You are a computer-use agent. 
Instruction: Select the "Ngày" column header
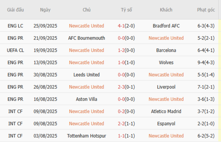[45, 10]
